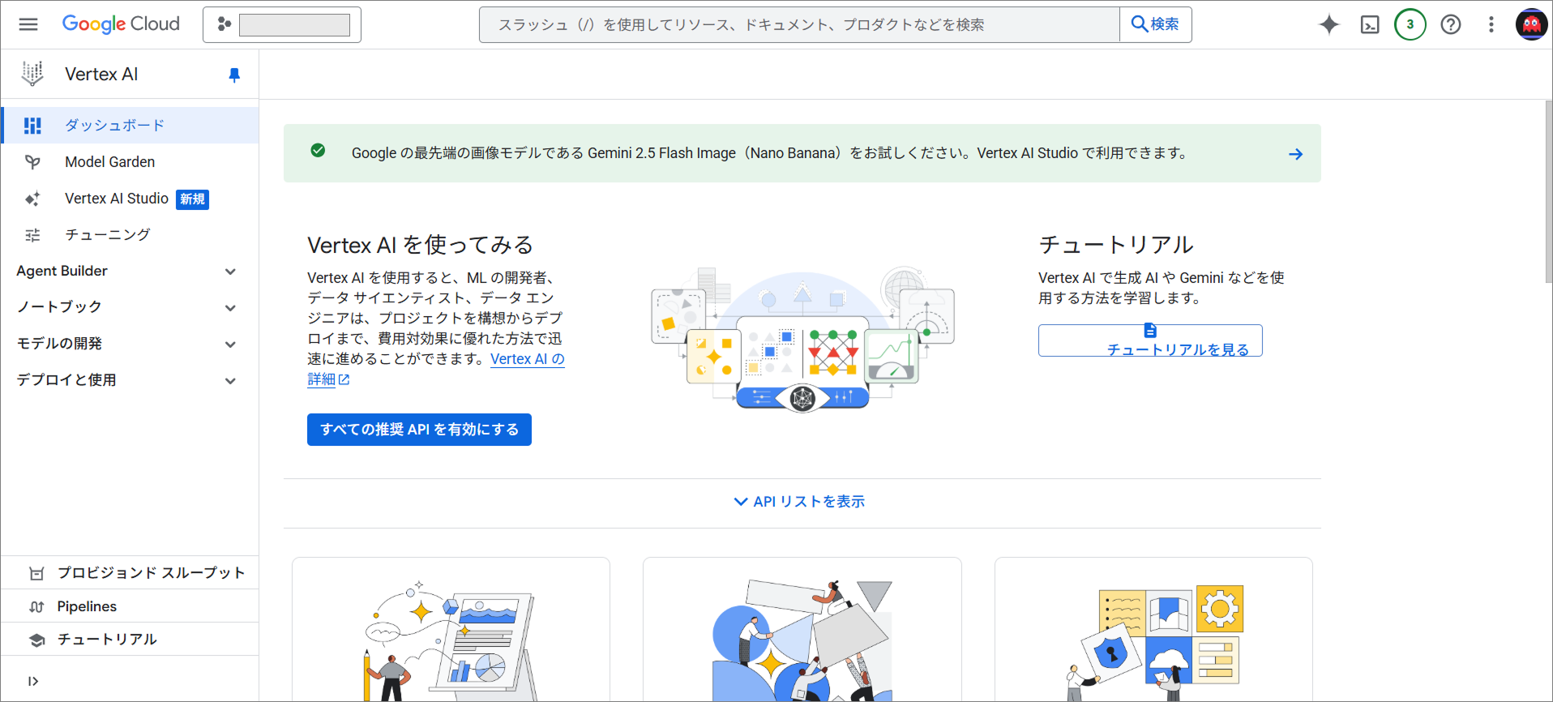1553x702 pixels.
Task: Click the tuning sliders icon
Action: click(x=32, y=235)
